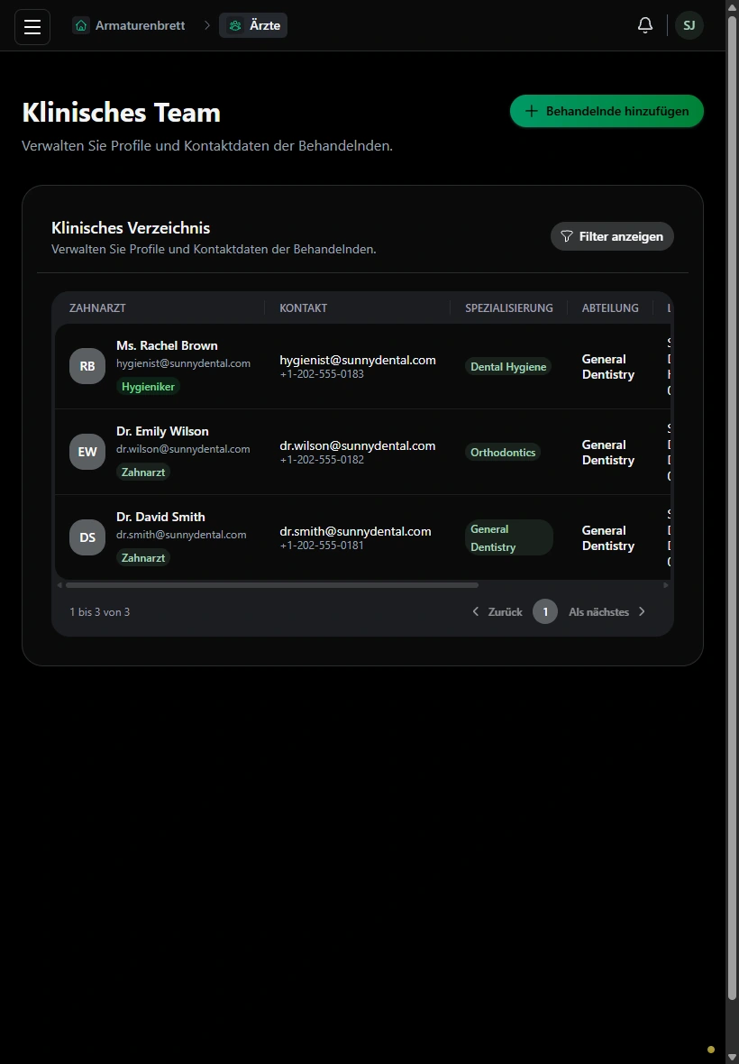739x1064 pixels.
Task: Open Ms. Rachel Brown's name
Action: pos(167,346)
